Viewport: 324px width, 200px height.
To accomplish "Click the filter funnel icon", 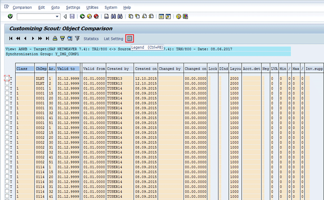I will [77, 39].
